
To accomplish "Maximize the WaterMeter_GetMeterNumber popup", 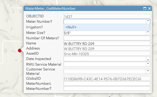I will [145, 9].
